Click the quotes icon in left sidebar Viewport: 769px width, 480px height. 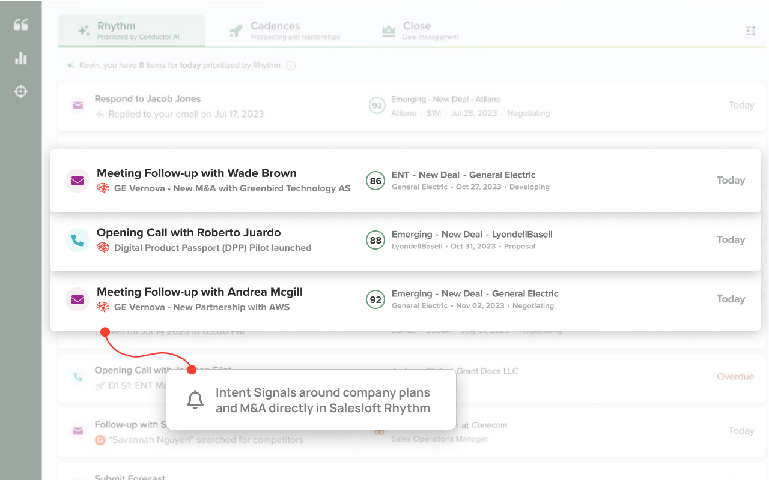click(x=21, y=25)
